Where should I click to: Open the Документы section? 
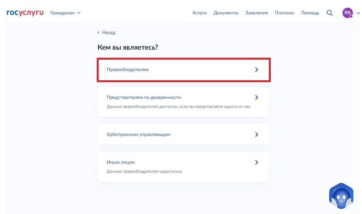click(x=226, y=12)
